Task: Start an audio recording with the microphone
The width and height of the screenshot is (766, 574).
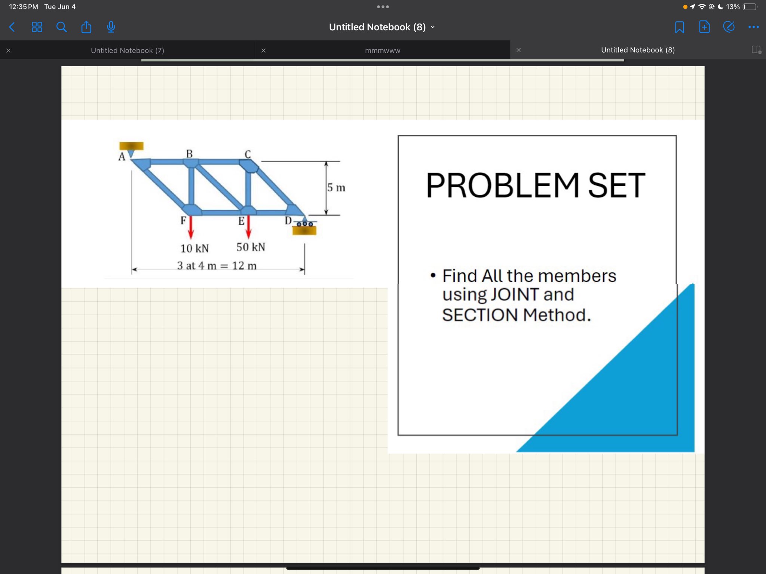Action: coord(111,27)
